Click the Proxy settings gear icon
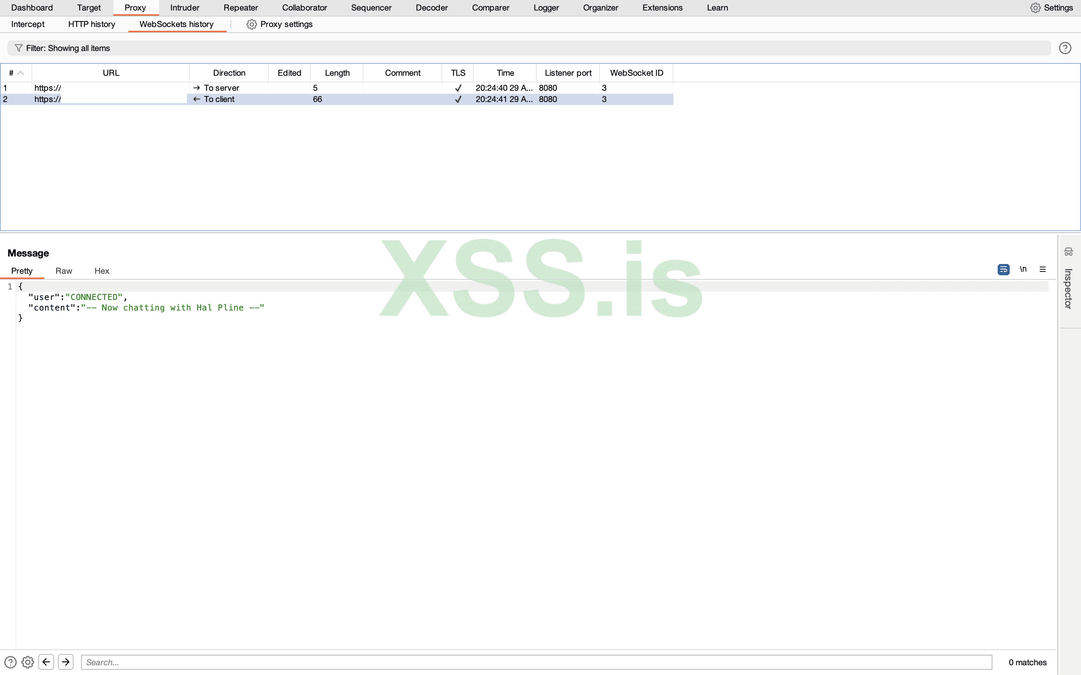 tap(251, 24)
